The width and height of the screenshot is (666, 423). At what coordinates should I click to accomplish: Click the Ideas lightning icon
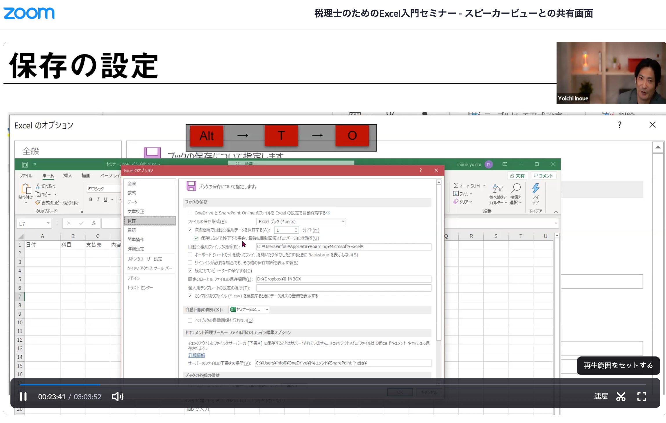click(x=535, y=188)
